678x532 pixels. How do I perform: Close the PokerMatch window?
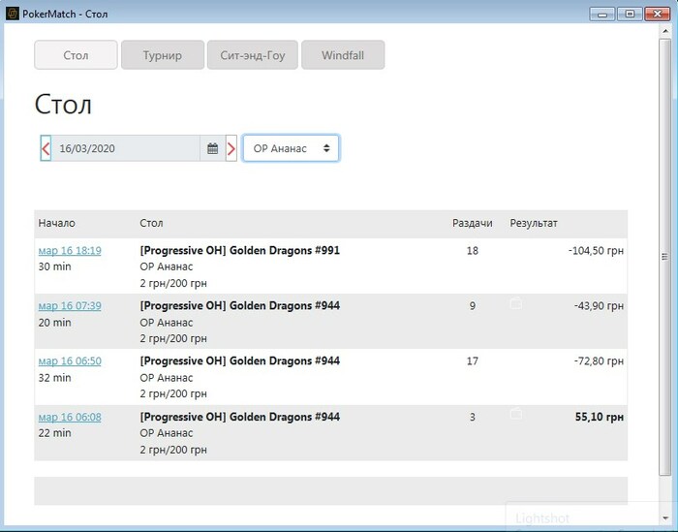pos(658,14)
